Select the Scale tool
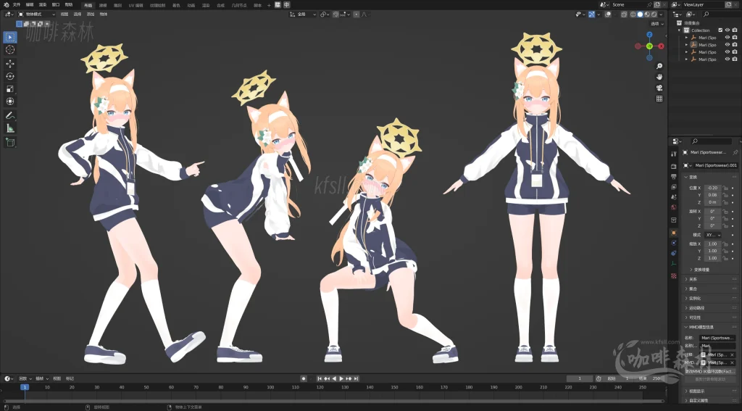The width and height of the screenshot is (742, 411). [10, 89]
